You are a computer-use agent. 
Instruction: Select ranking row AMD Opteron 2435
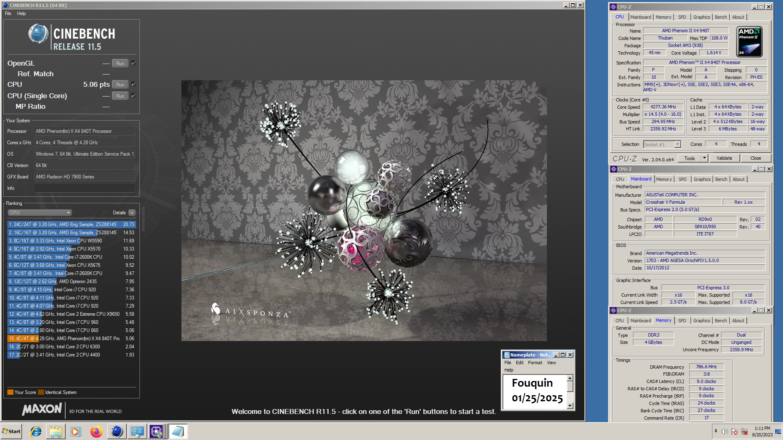pos(71,282)
